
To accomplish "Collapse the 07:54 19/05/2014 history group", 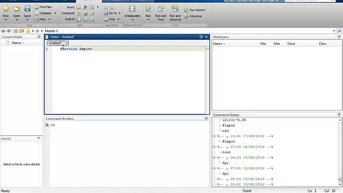I will (x=214, y=168).
